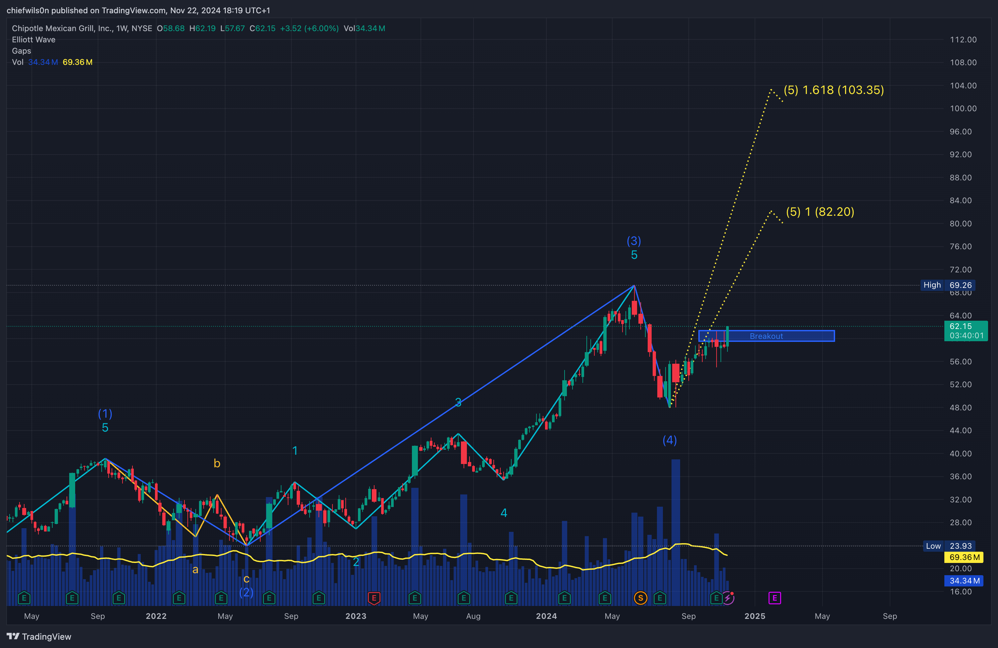Click the magenta future earnings E marker

pyautogui.click(x=774, y=598)
